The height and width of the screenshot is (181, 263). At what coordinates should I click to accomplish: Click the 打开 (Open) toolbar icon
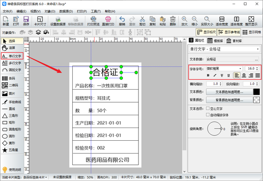[x=16, y=21]
